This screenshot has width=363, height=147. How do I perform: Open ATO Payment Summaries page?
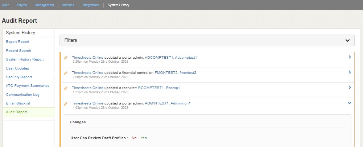point(28,86)
